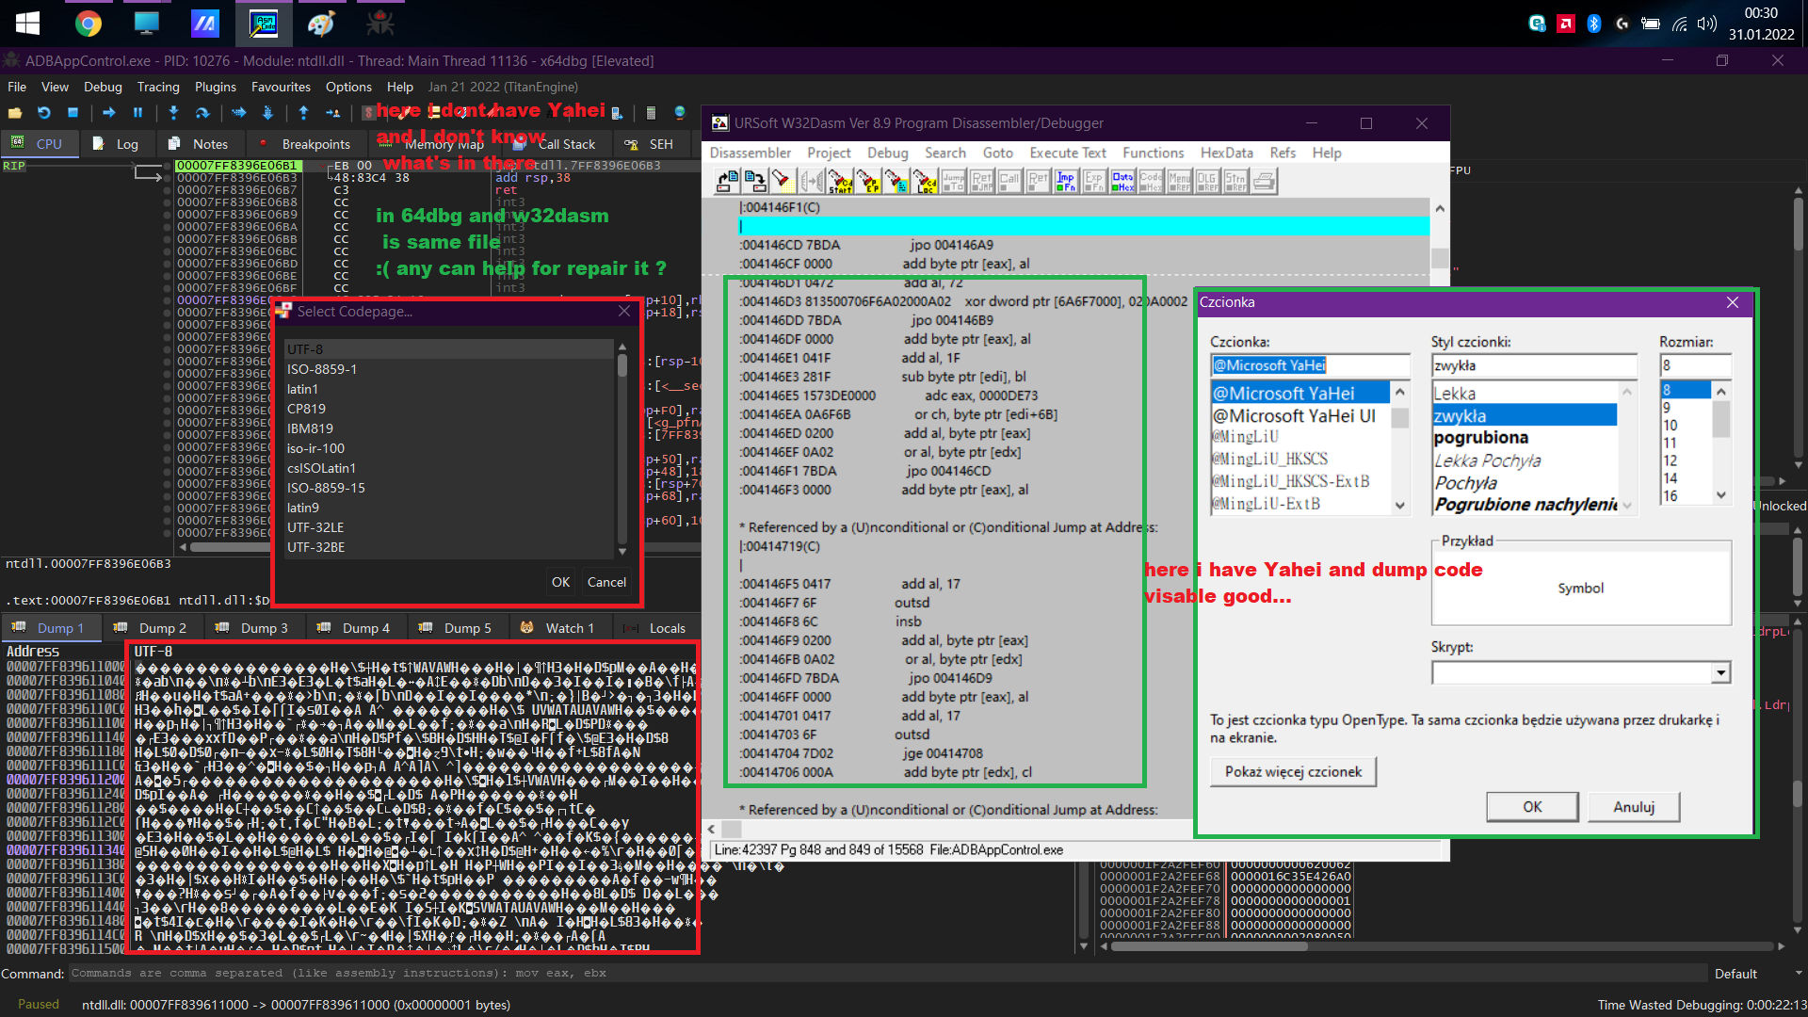Confirm the codepage selection with OK
The image size is (1808, 1017).
tap(560, 582)
